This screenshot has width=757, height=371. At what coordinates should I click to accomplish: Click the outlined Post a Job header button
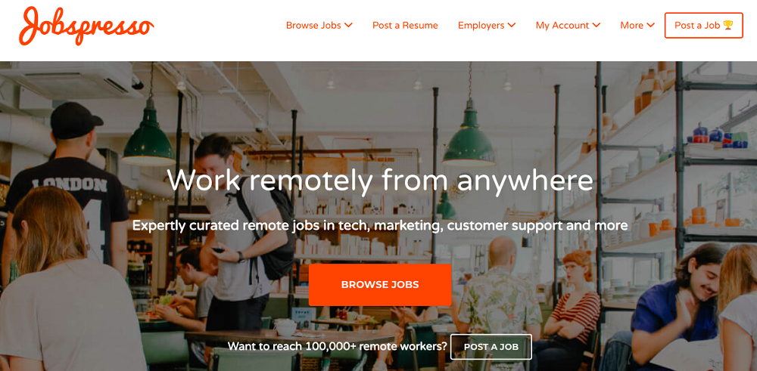pos(703,25)
